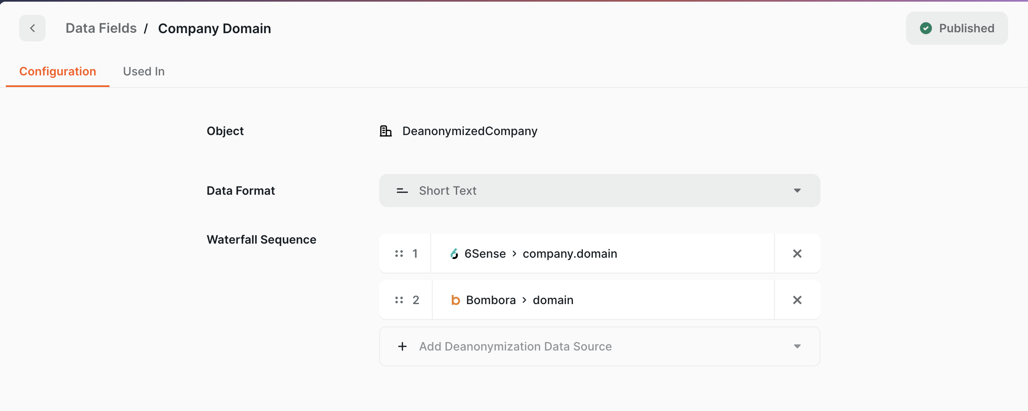Select the Configuration tab
This screenshot has height=411, width=1028.
click(x=58, y=71)
